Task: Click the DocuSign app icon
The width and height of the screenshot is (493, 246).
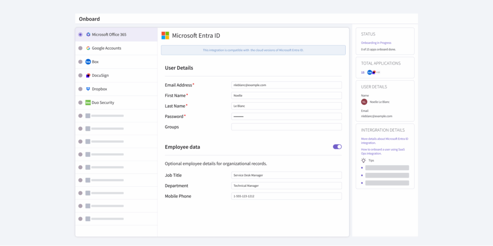Action: tap(88, 75)
